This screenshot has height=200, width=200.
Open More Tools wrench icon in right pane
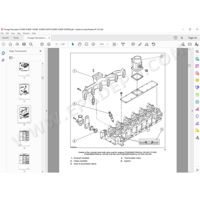pos(197,138)
